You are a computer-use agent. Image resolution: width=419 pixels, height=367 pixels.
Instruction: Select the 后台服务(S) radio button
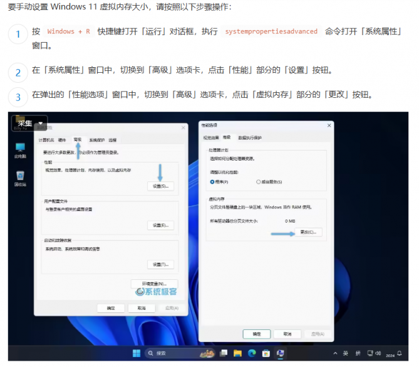[258, 181]
